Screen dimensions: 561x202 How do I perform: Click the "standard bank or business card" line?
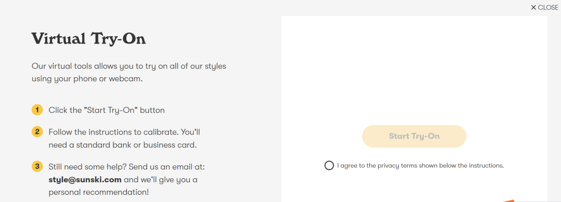(x=123, y=145)
